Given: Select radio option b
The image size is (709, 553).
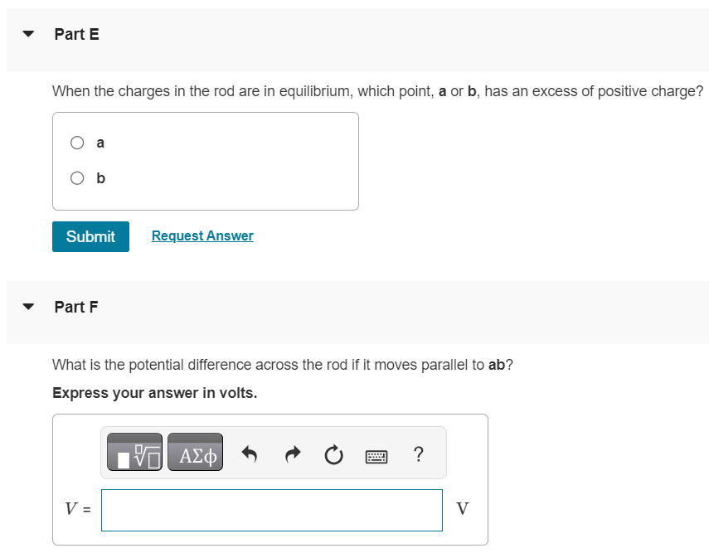Looking at the screenshot, I should (x=77, y=178).
